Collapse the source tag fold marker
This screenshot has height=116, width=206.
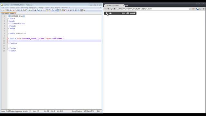[8, 38]
